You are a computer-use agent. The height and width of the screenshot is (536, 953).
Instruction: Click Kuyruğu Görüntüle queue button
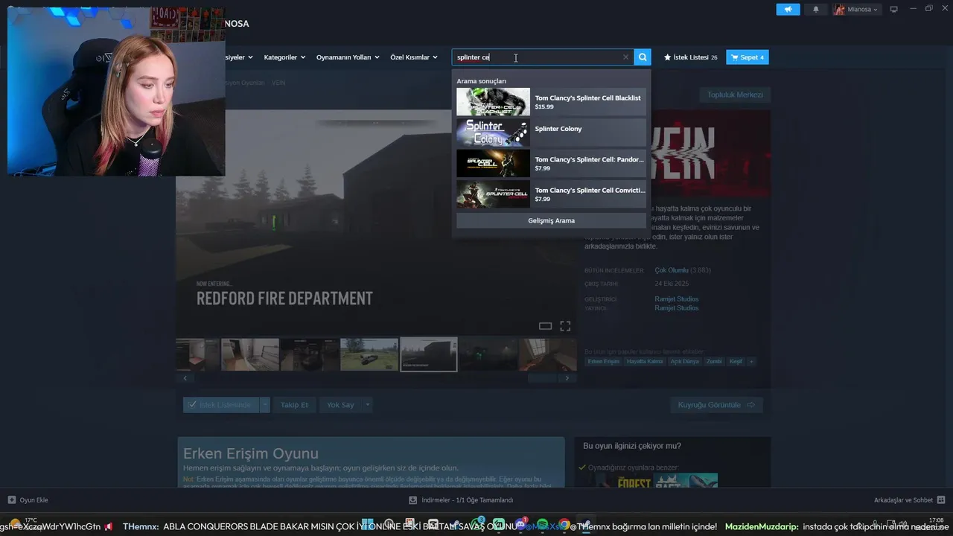tap(716, 405)
